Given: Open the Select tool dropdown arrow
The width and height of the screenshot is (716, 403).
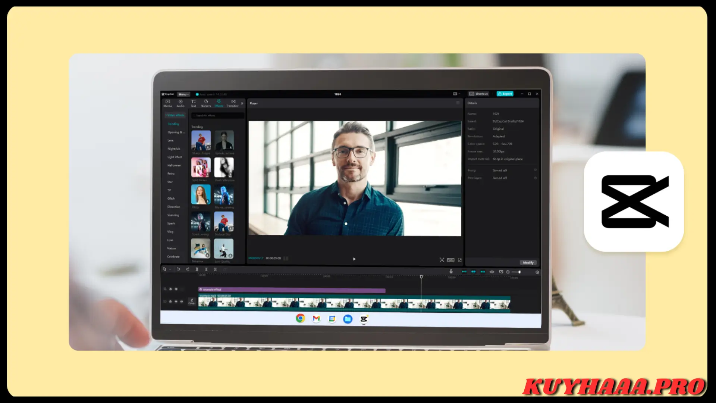Looking at the screenshot, I should (170, 269).
